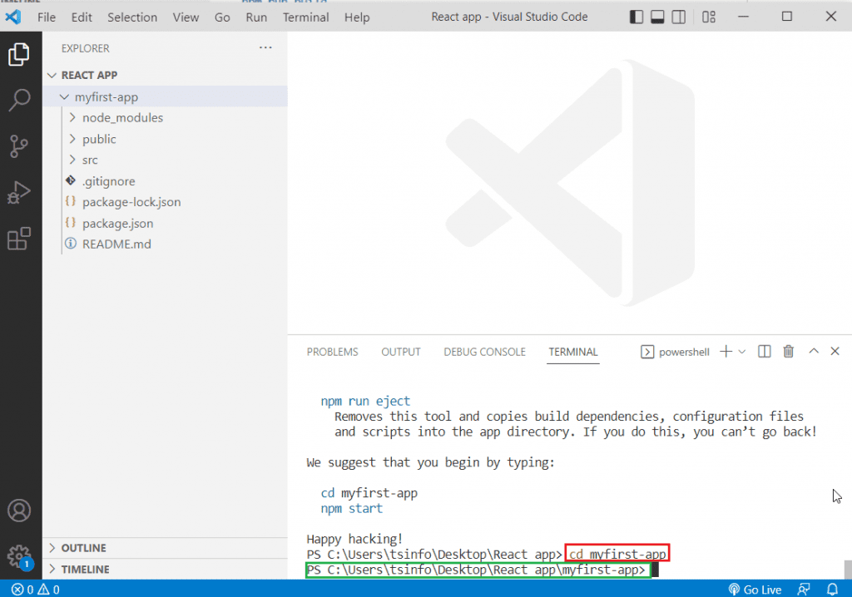Viewport: 852px width, 597px height.
Task: Open the Edit menu
Action: (82, 17)
